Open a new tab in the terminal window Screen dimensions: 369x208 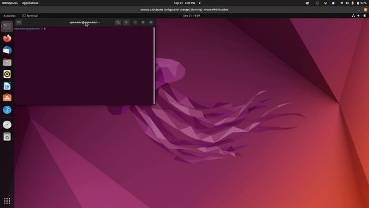coord(19,22)
